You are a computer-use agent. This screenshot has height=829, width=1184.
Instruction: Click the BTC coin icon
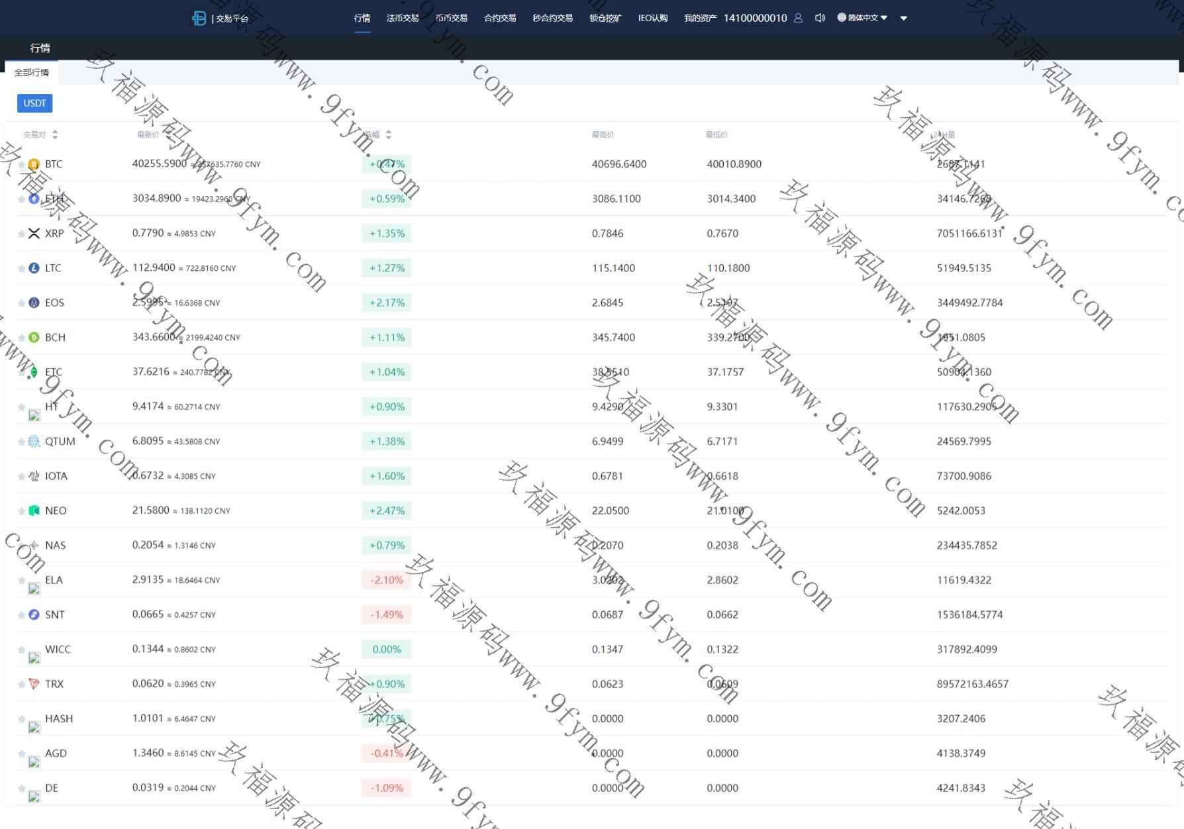(34, 164)
